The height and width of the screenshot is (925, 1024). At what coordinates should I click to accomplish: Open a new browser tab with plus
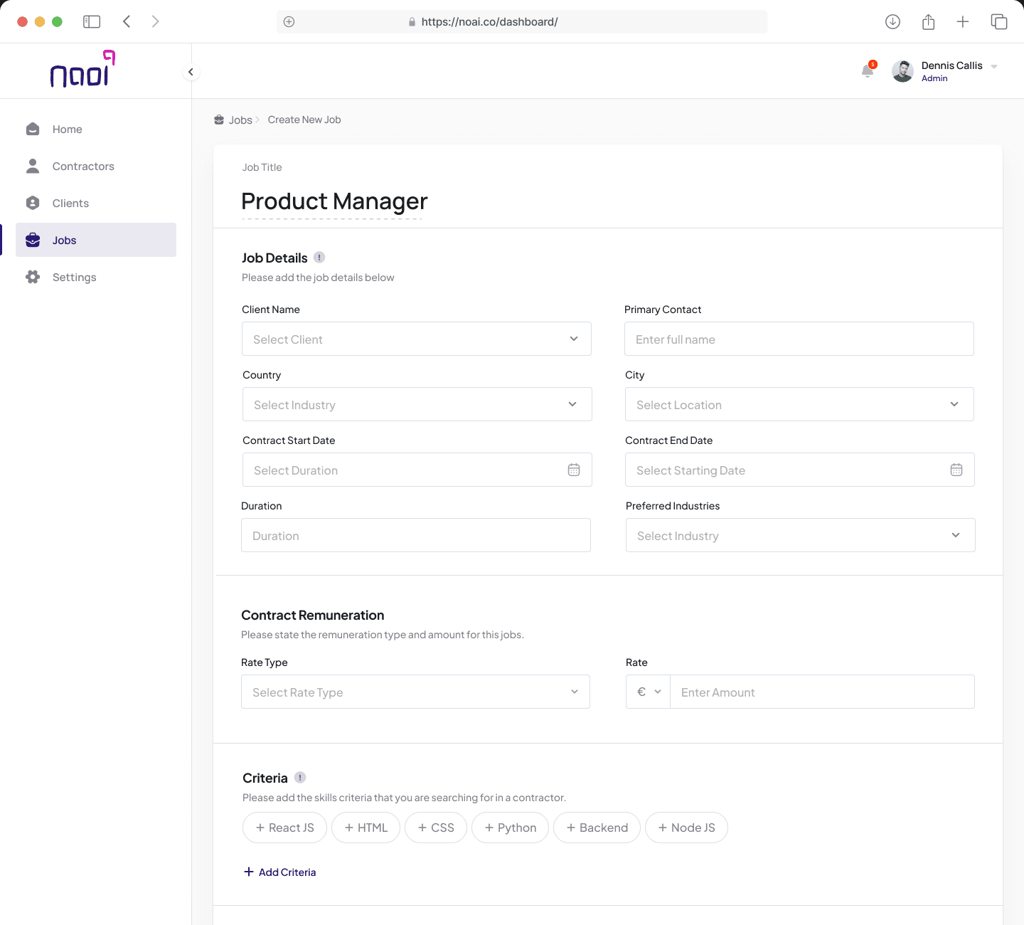tap(963, 21)
